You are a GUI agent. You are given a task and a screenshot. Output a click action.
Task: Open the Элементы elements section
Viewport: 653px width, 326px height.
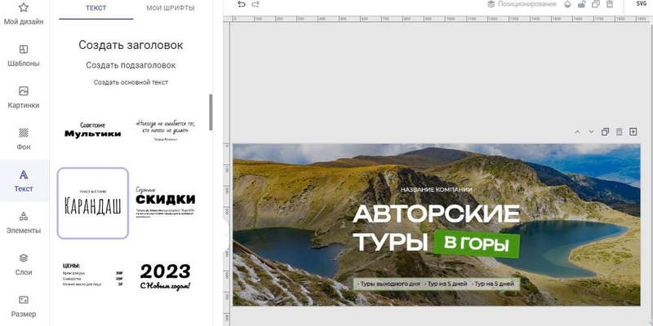pyautogui.click(x=24, y=222)
